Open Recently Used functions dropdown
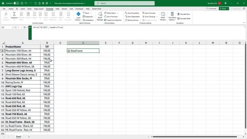 (x=21, y=16)
